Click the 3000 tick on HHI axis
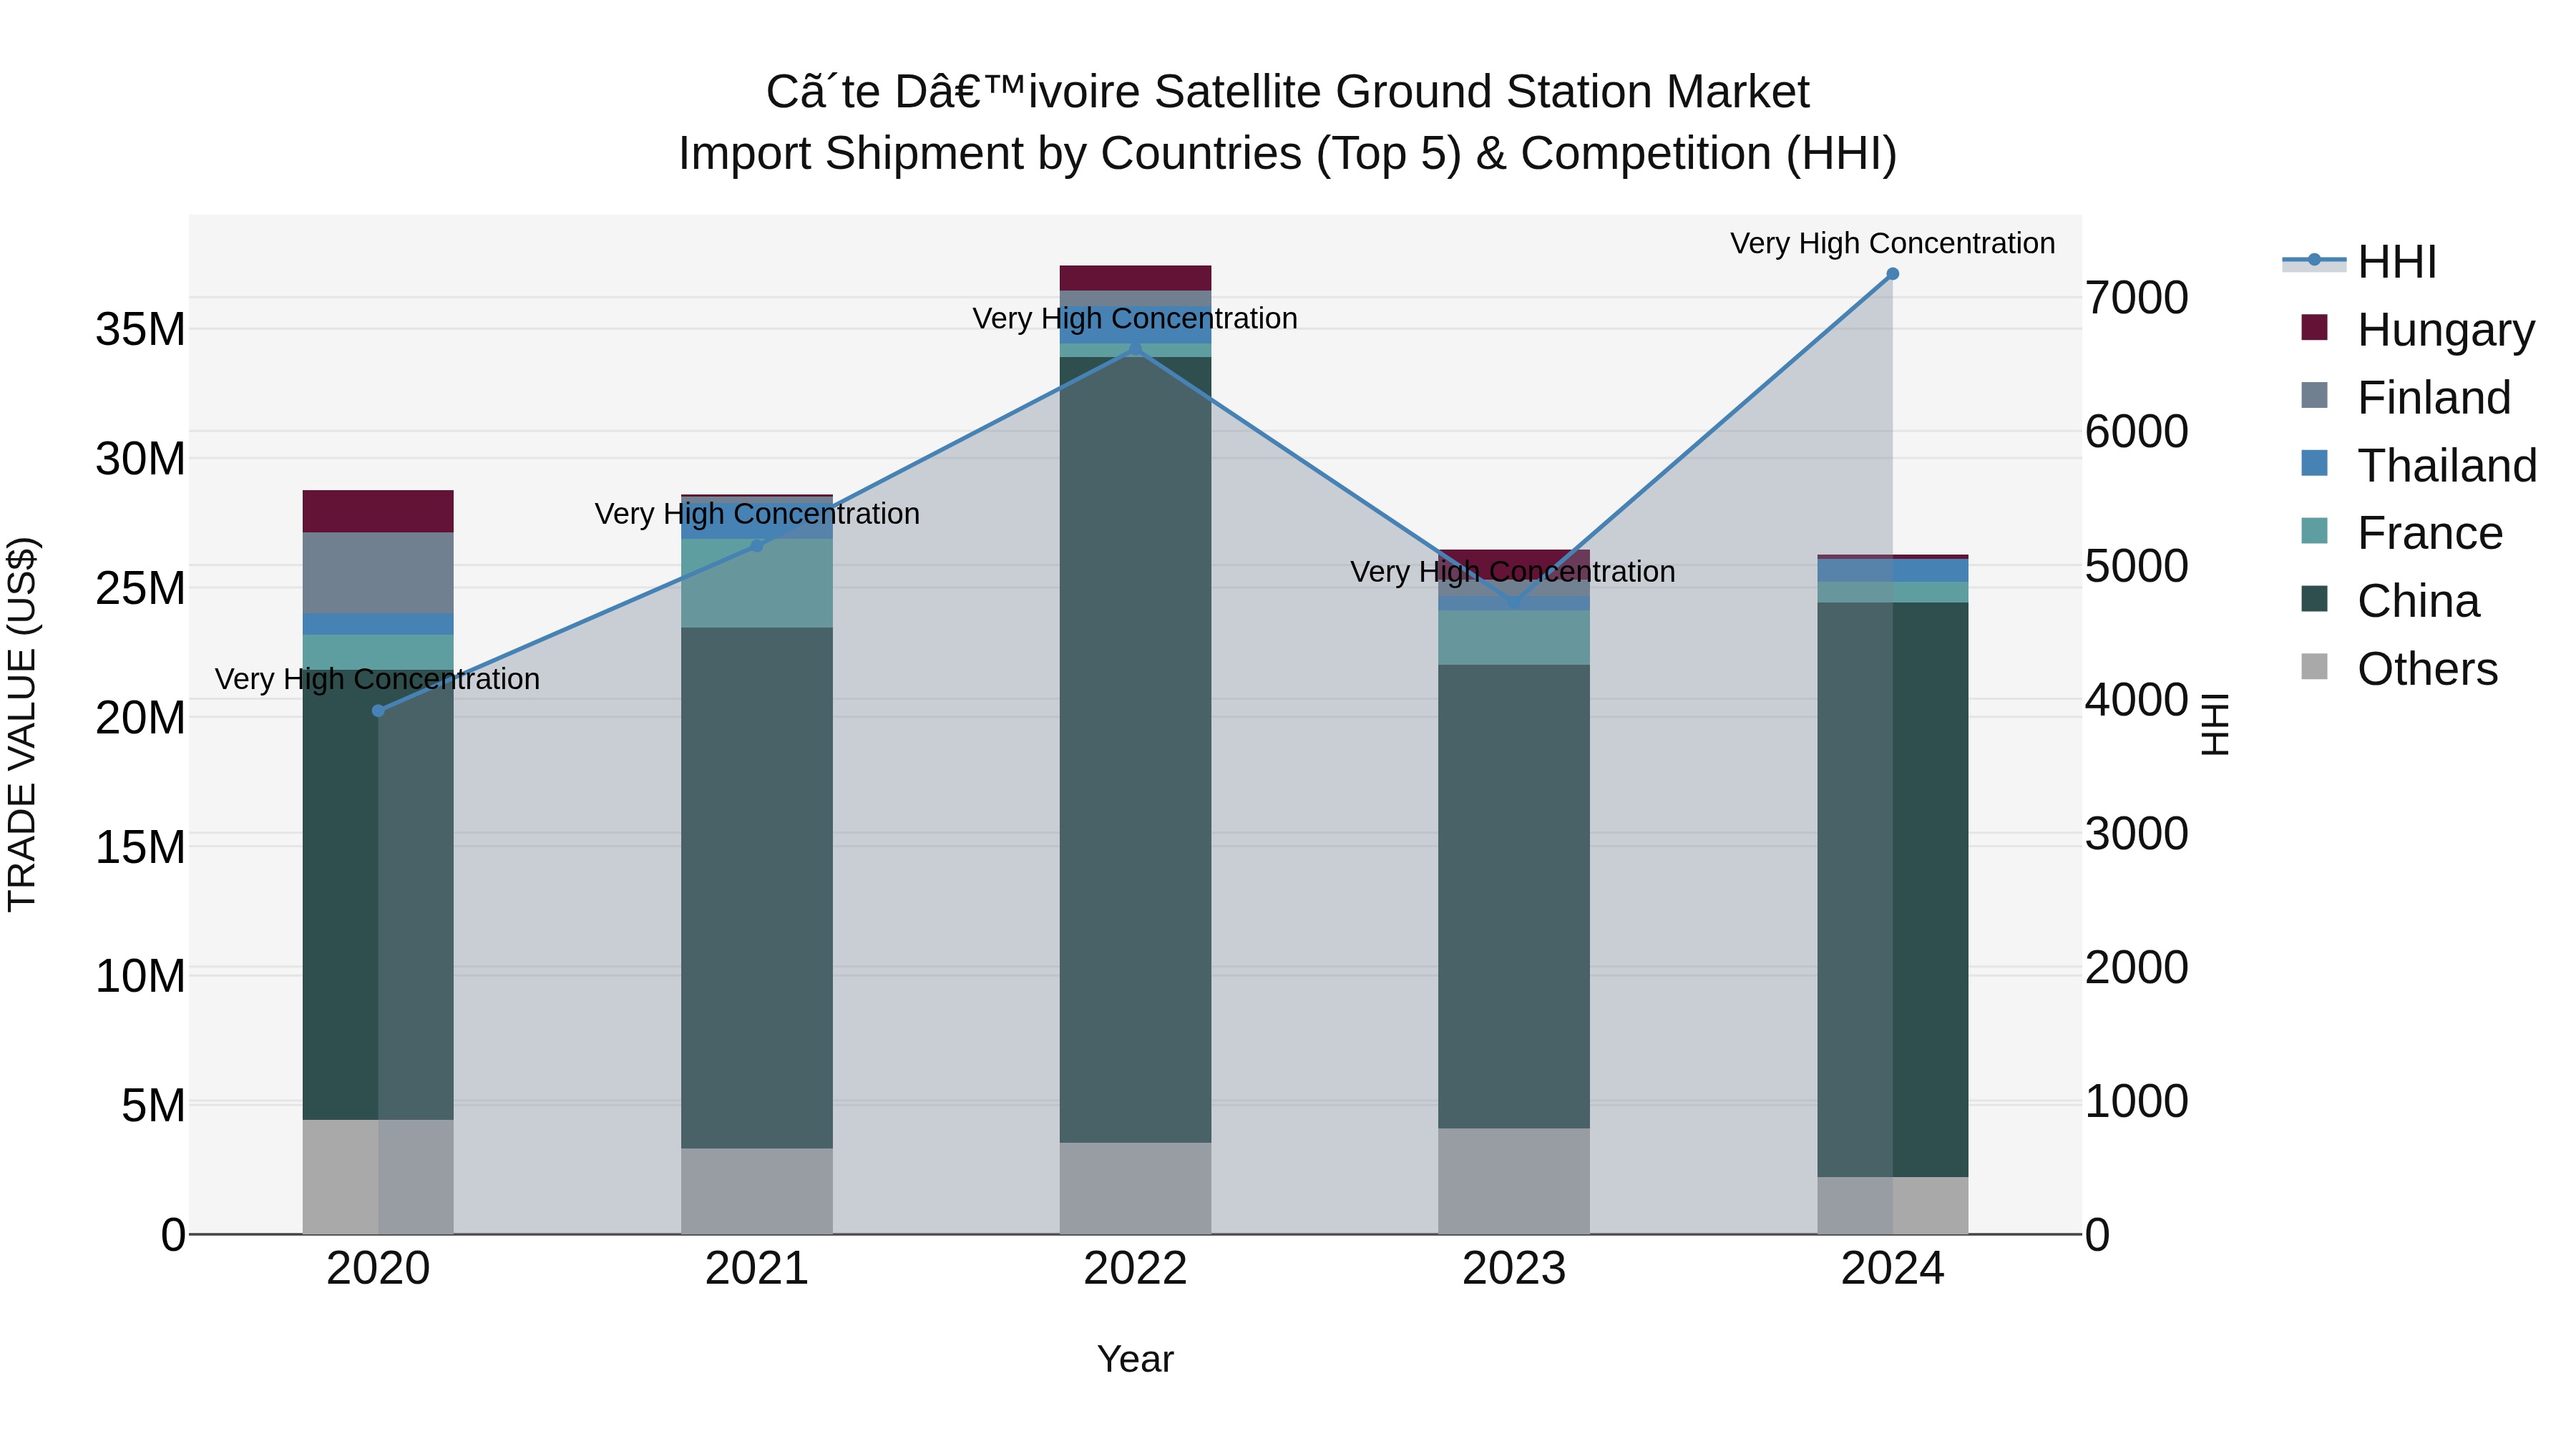The width and height of the screenshot is (2576, 1449). pyautogui.click(x=2137, y=833)
